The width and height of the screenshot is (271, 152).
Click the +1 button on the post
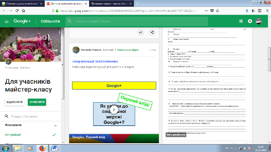[x=141, y=32]
